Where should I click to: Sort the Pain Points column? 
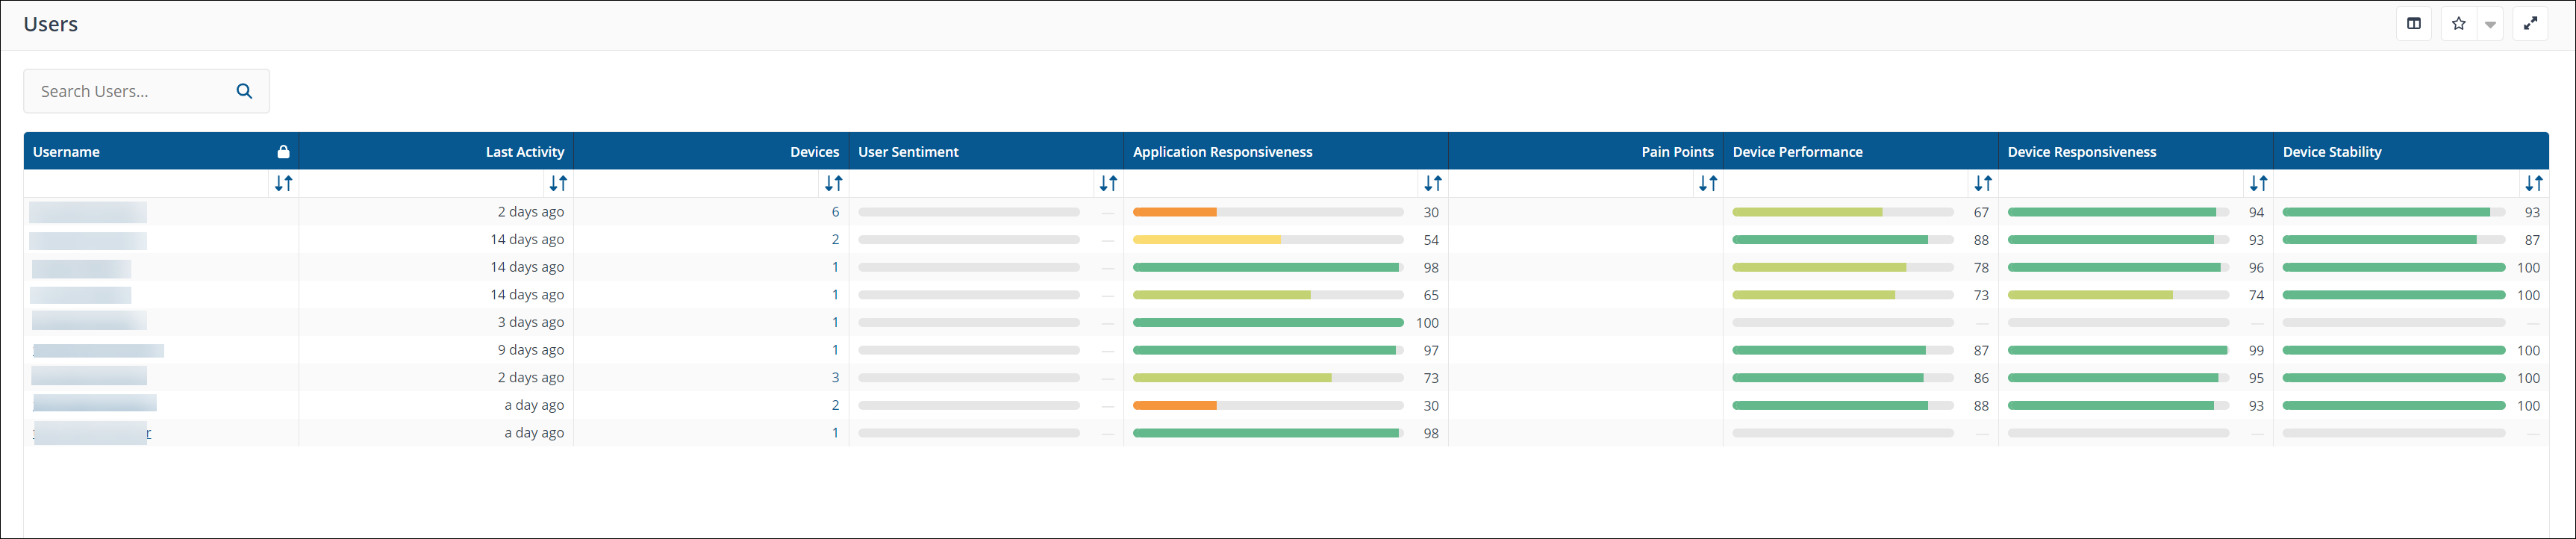1707,183
